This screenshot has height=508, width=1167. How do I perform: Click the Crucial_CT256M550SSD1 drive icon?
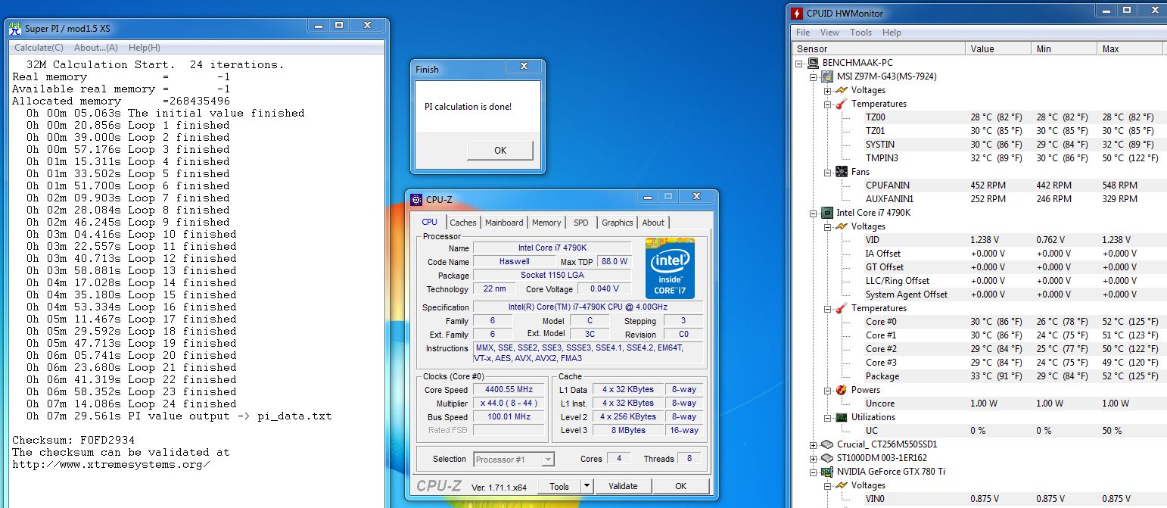[x=827, y=444]
